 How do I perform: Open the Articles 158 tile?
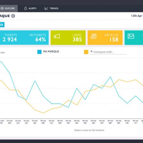point(105,37)
